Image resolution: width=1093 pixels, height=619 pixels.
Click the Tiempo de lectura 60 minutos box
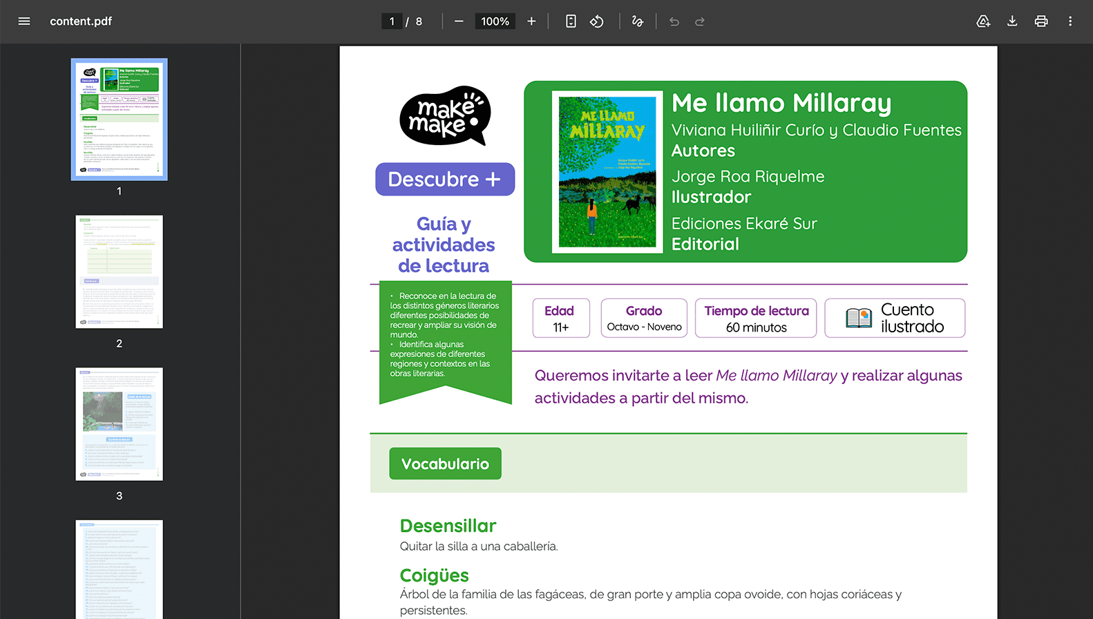756,318
